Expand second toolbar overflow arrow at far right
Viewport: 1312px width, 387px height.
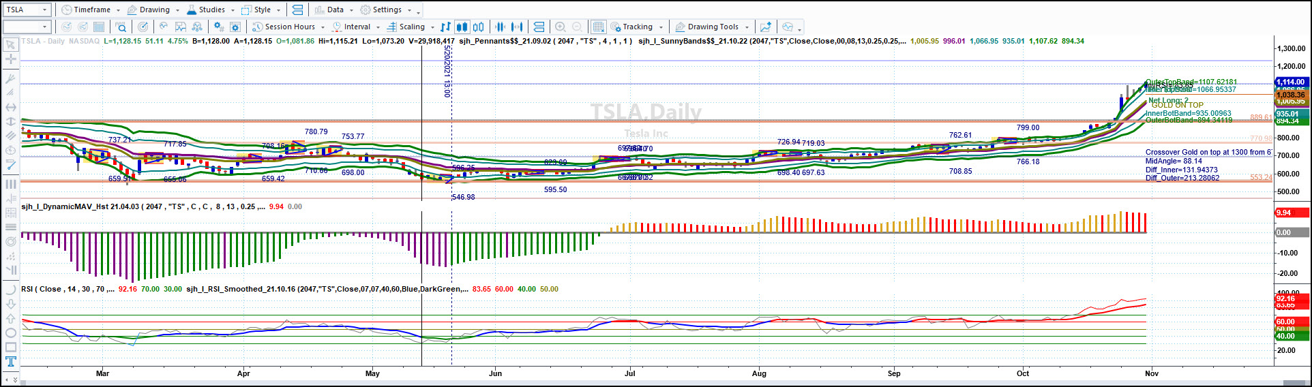pyautogui.click(x=799, y=29)
